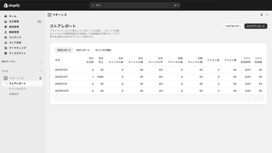The width and height of the screenshot is (272, 153).
Task: Click the customers person icon
Action: [x=5, y=32]
